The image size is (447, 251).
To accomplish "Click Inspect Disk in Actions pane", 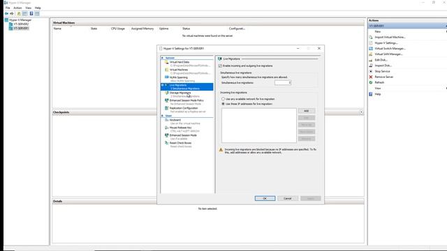I will [383, 66].
